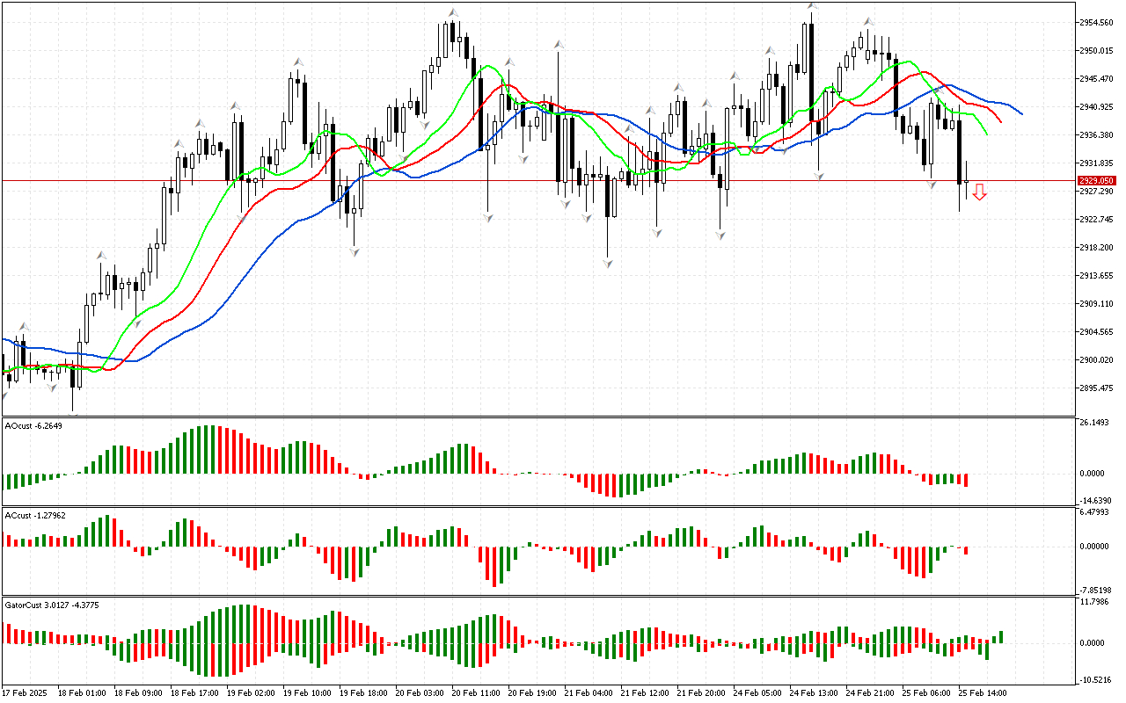Click the 18 Feb 17:00 time label
This screenshot has height=703, width=1126.
point(194,693)
